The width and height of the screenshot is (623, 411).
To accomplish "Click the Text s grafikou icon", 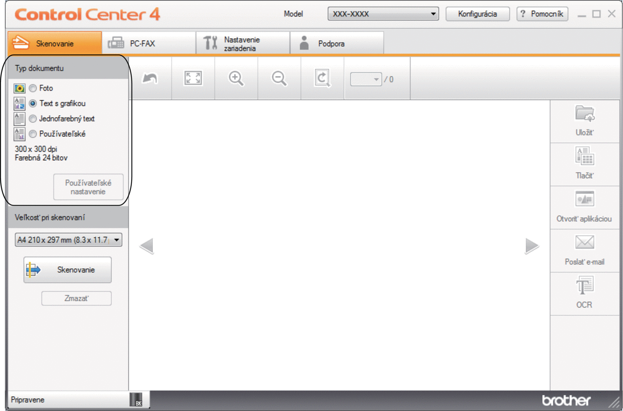I will point(20,103).
